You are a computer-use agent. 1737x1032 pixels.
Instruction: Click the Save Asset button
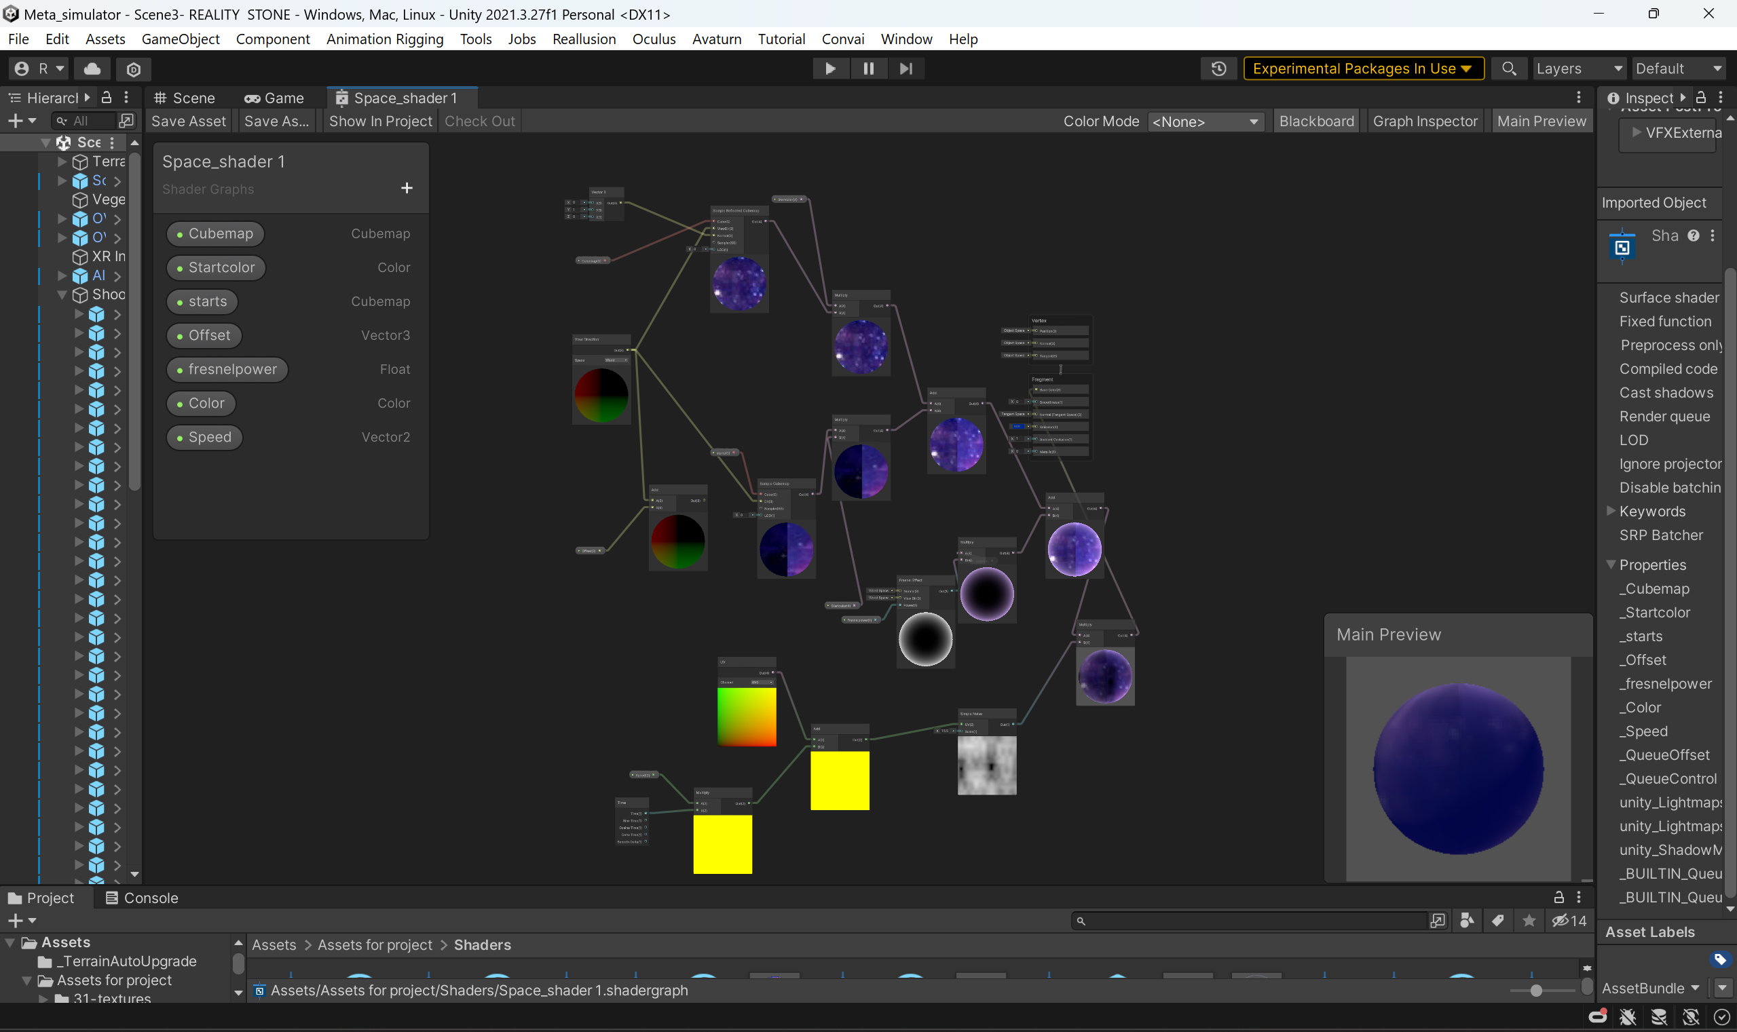pos(189,121)
